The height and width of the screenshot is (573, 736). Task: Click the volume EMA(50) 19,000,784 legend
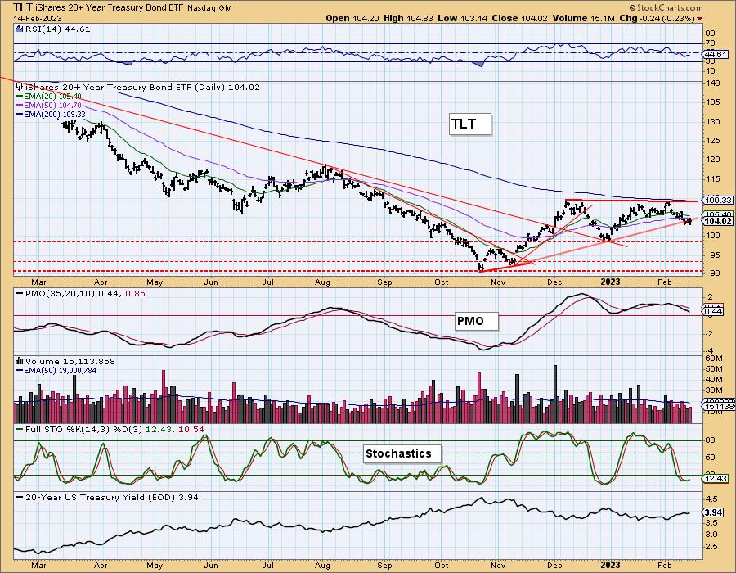point(56,371)
